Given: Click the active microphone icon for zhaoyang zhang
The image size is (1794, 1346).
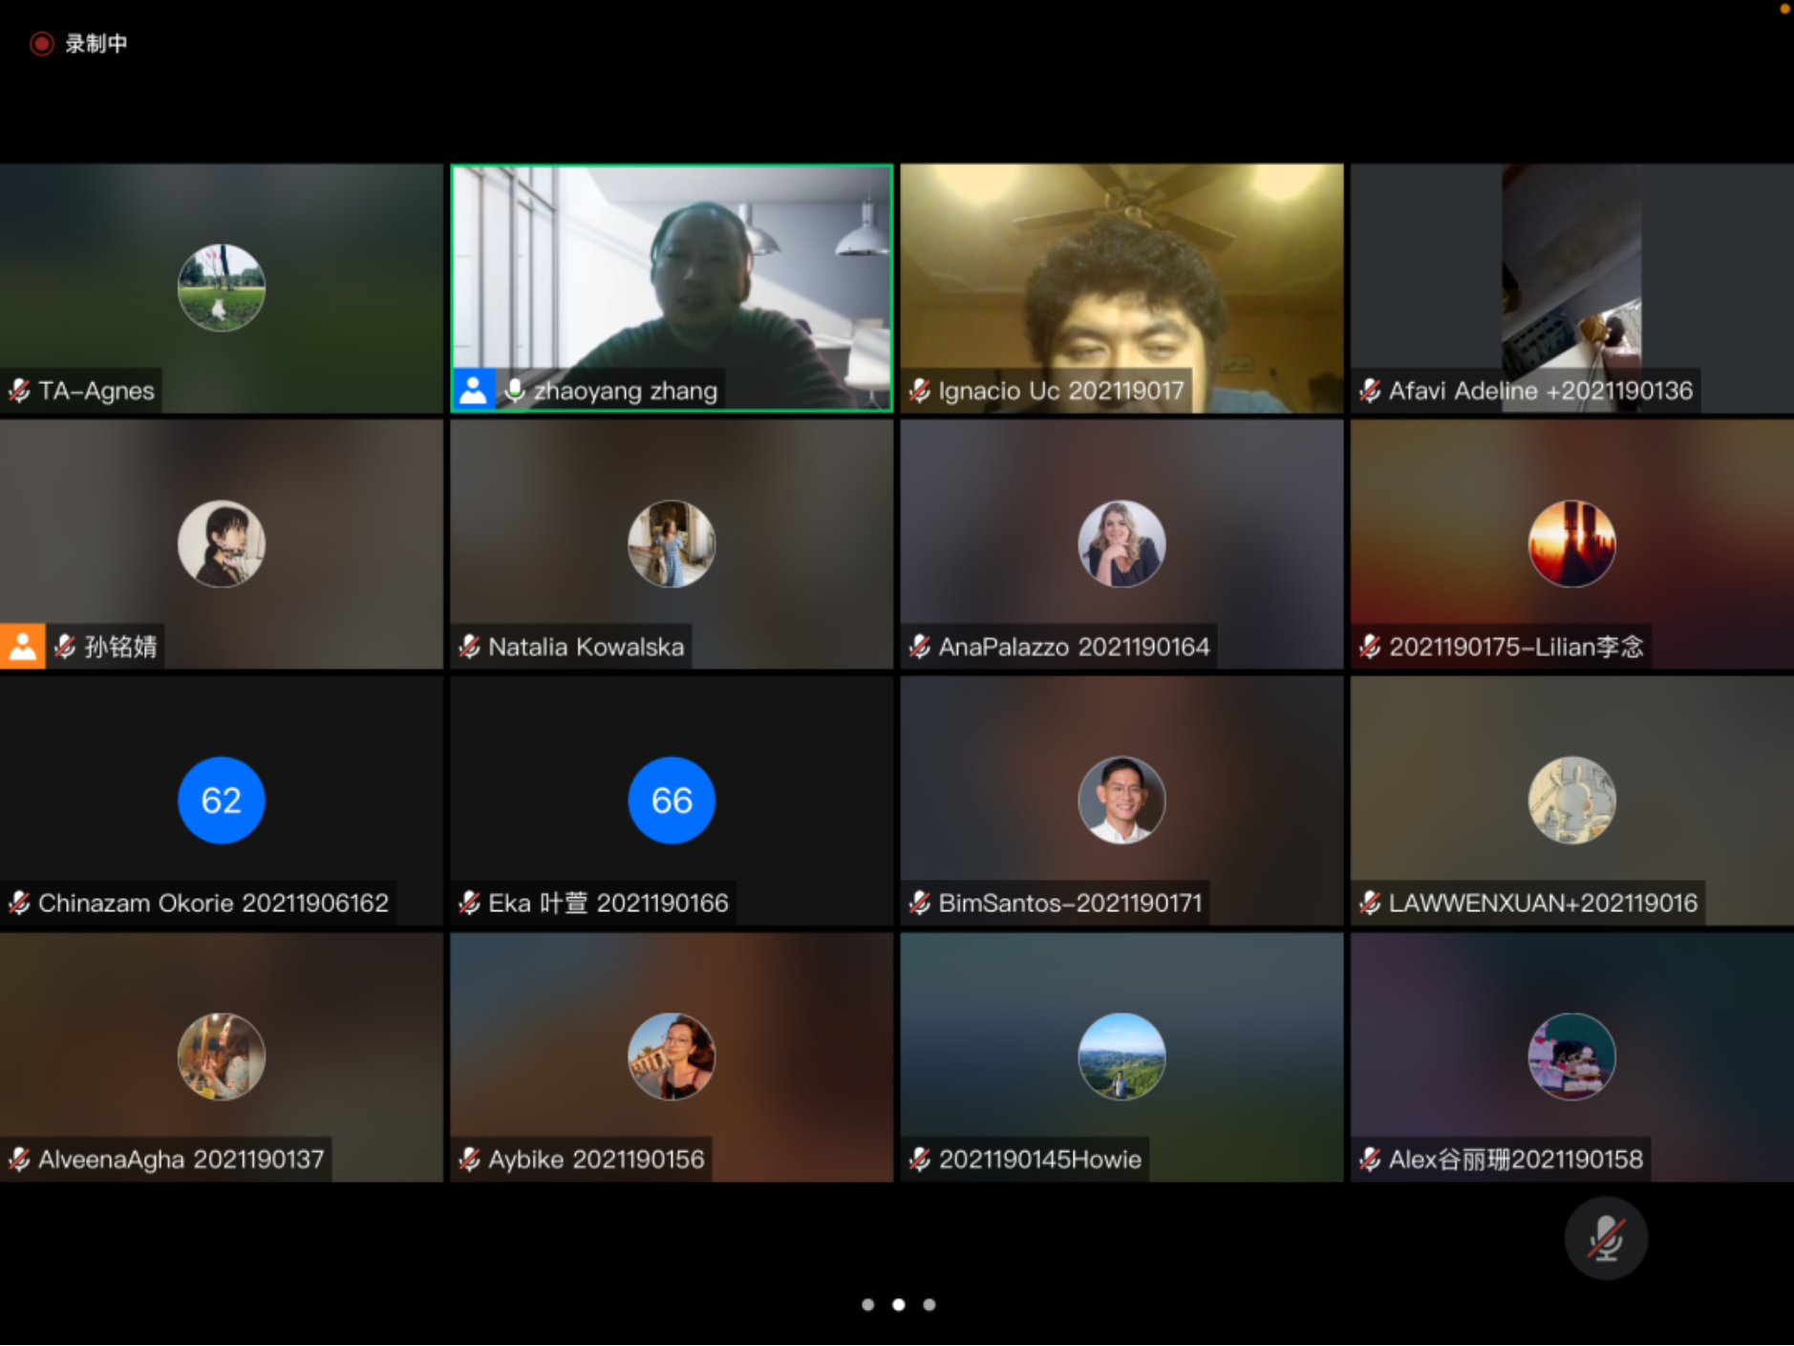Looking at the screenshot, I should [x=515, y=391].
